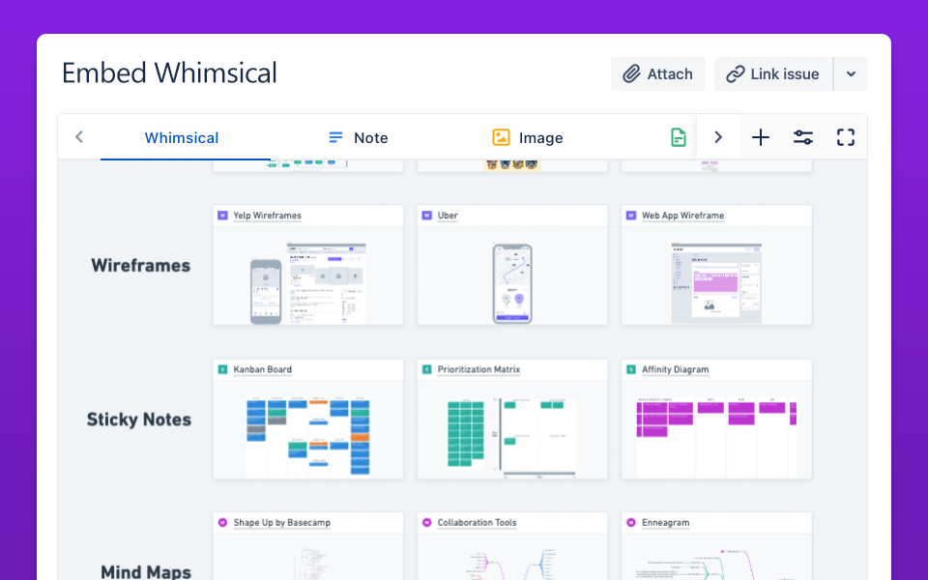Image resolution: width=928 pixels, height=580 pixels.
Task: Click the wireframe icon beside Uber
Action: (x=426, y=216)
